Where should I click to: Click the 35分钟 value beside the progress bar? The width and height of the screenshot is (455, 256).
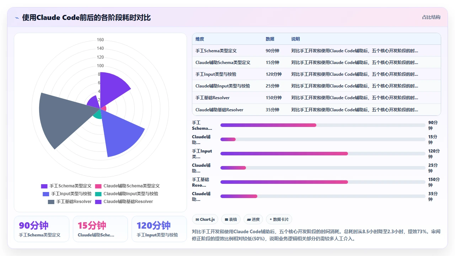(x=434, y=197)
